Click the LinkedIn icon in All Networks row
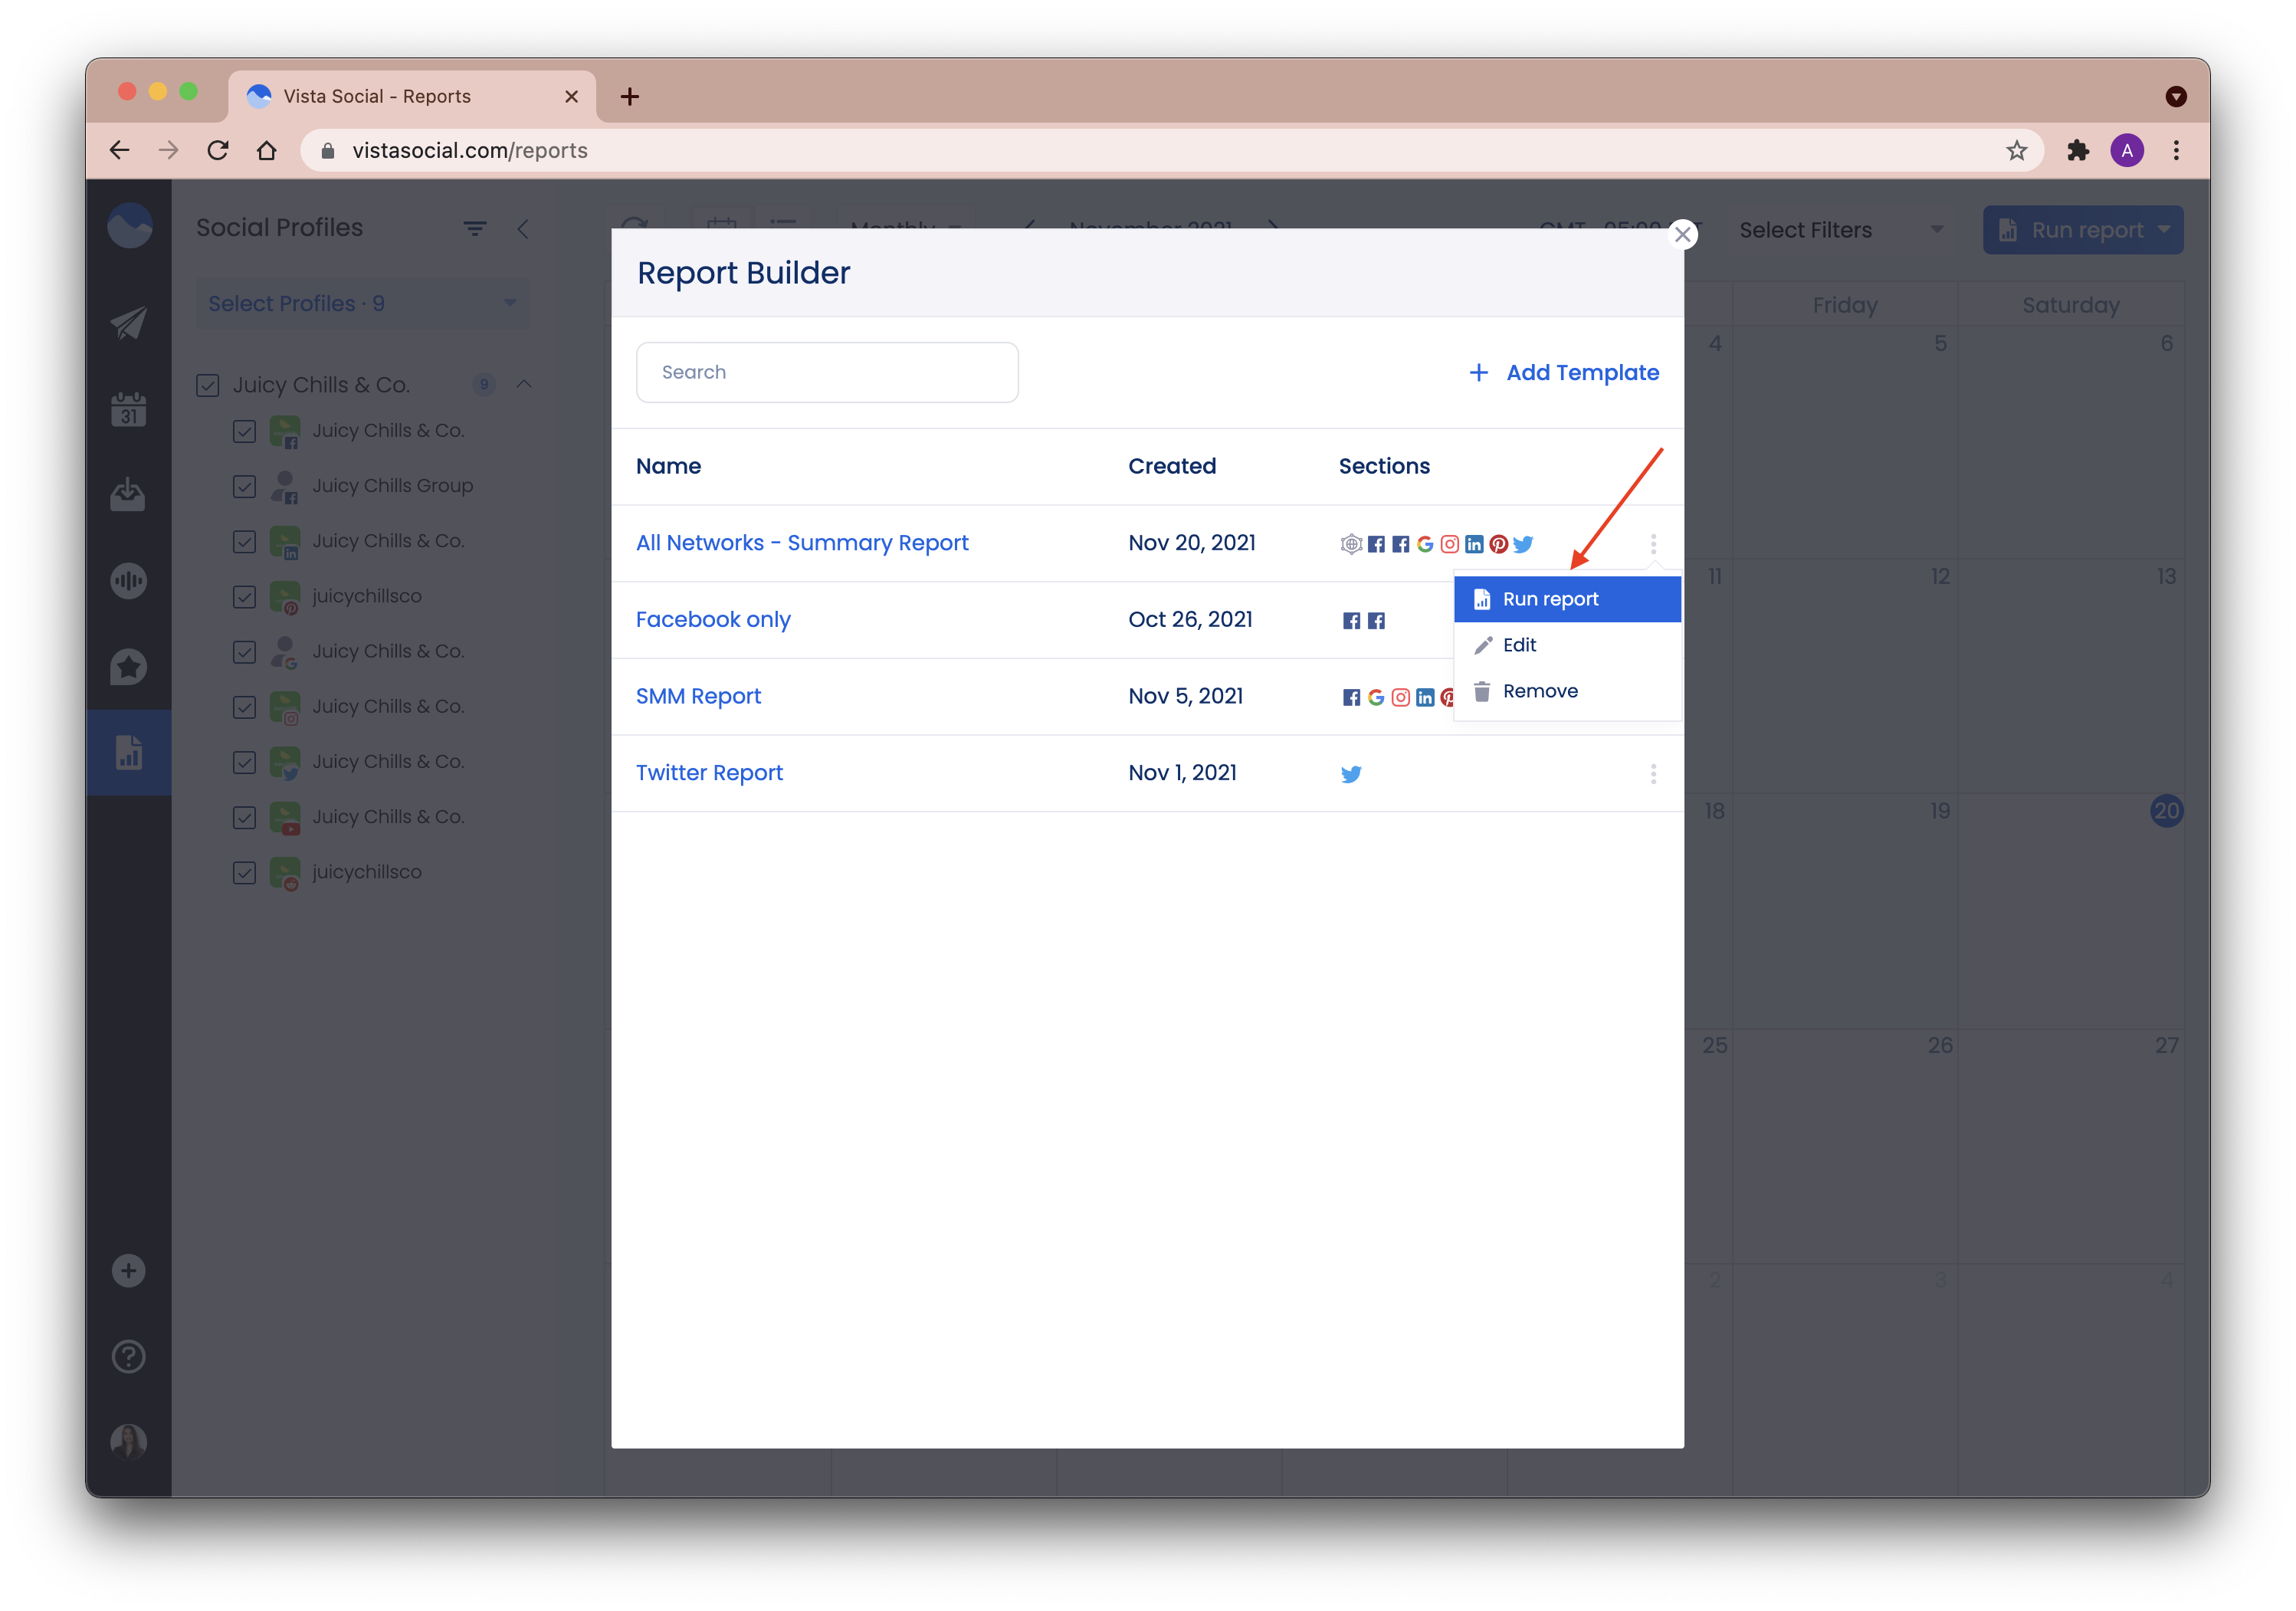 [1474, 544]
